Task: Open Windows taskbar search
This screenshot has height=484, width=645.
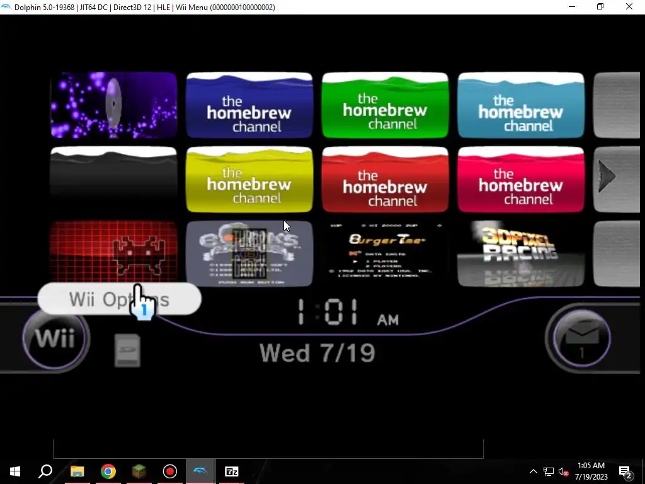Action: [45, 471]
